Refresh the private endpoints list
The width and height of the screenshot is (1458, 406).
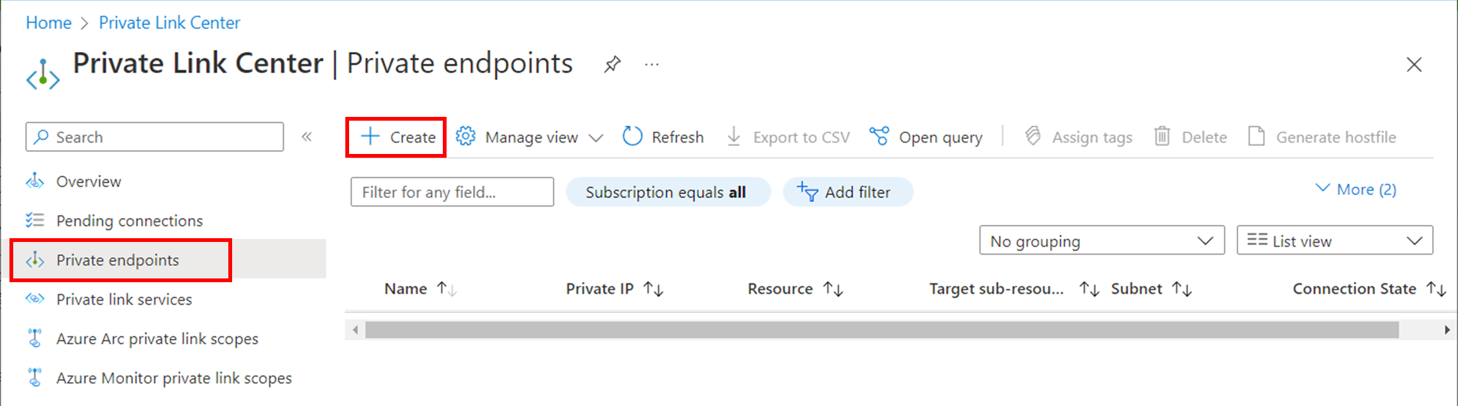tap(663, 136)
